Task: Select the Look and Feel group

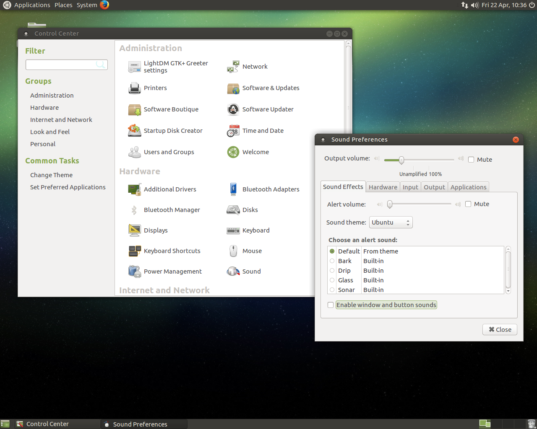Action: coord(50,132)
